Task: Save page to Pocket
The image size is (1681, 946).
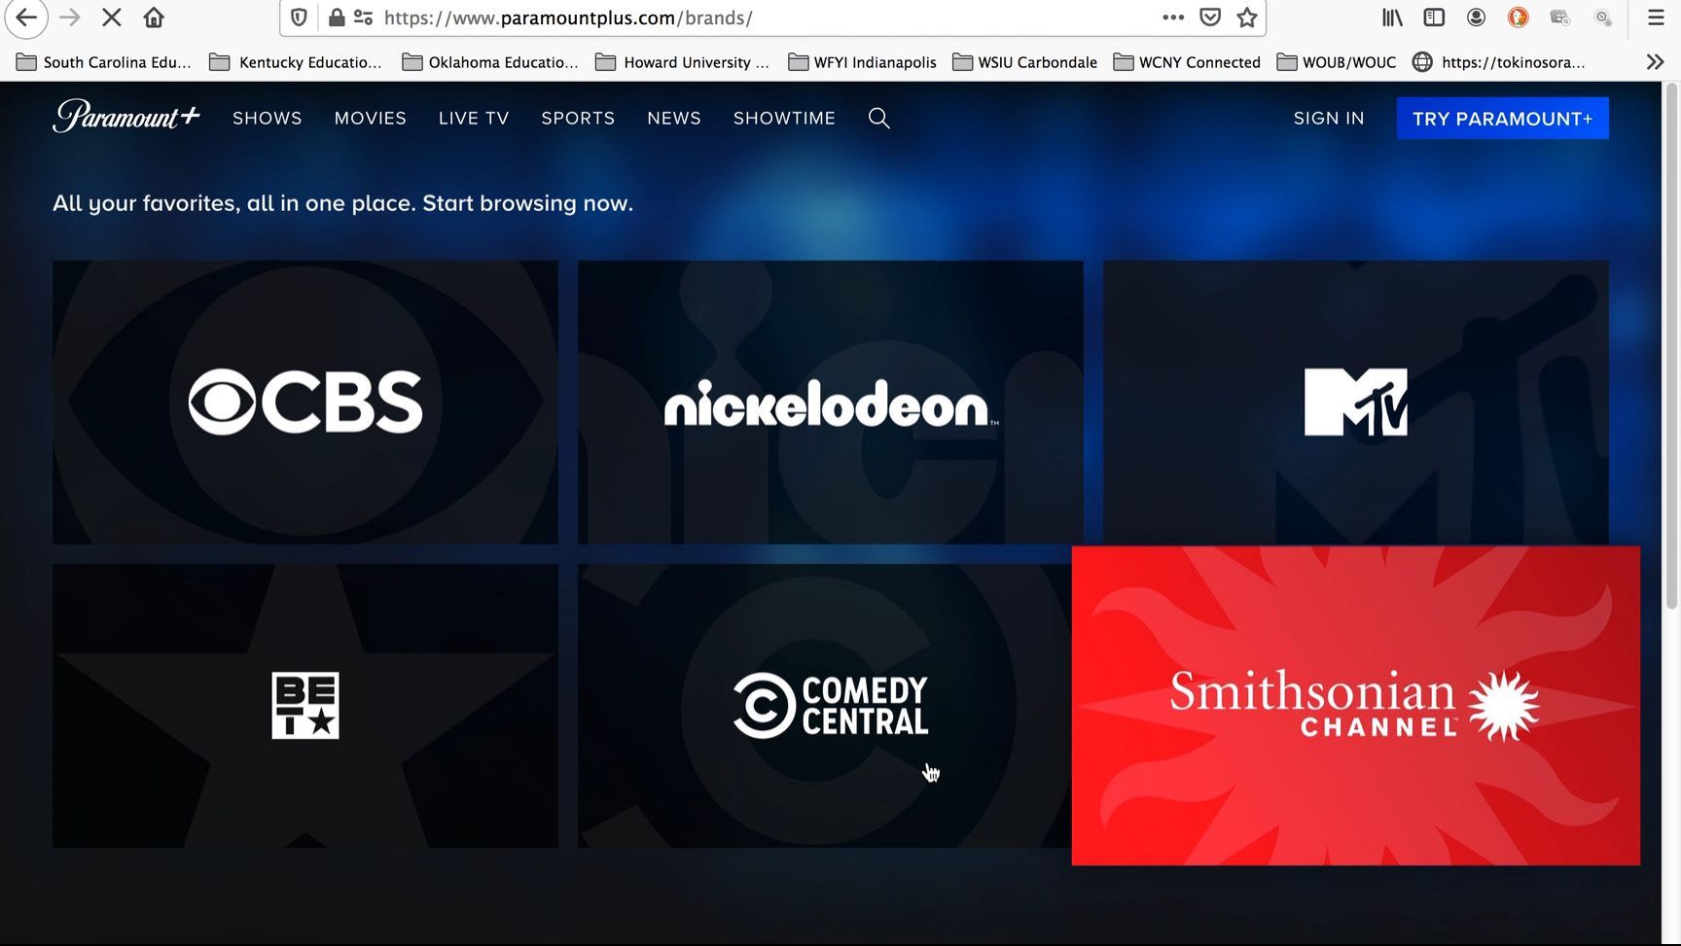Action: coord(1210,18)
